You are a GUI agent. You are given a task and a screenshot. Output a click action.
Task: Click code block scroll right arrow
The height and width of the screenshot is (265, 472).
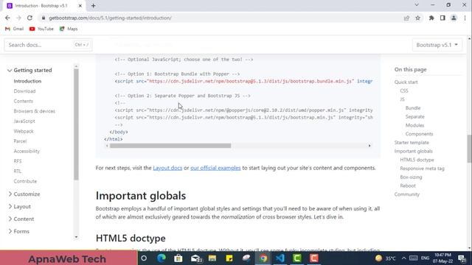click(369, 146)
